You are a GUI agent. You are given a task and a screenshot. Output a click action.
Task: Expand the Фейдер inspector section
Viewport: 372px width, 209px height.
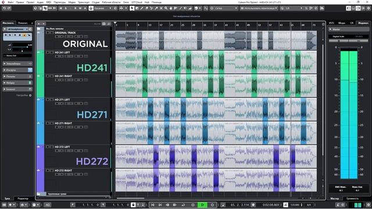coord(17,82)
